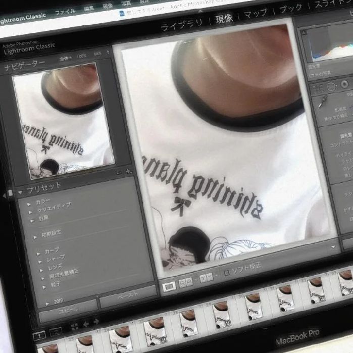
Task: Open the 編集 menu
Action: point(89,9)
